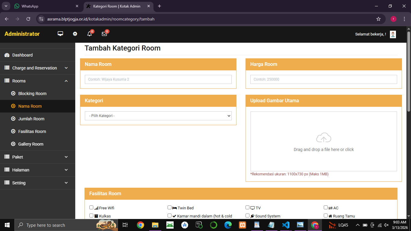Launch XAMPP from the taskbar

pos(242,225)
